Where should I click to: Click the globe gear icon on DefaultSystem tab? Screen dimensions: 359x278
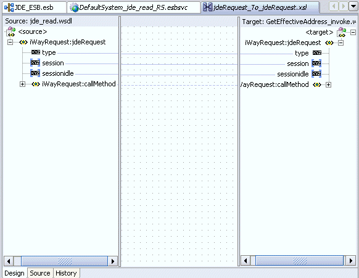74,7
